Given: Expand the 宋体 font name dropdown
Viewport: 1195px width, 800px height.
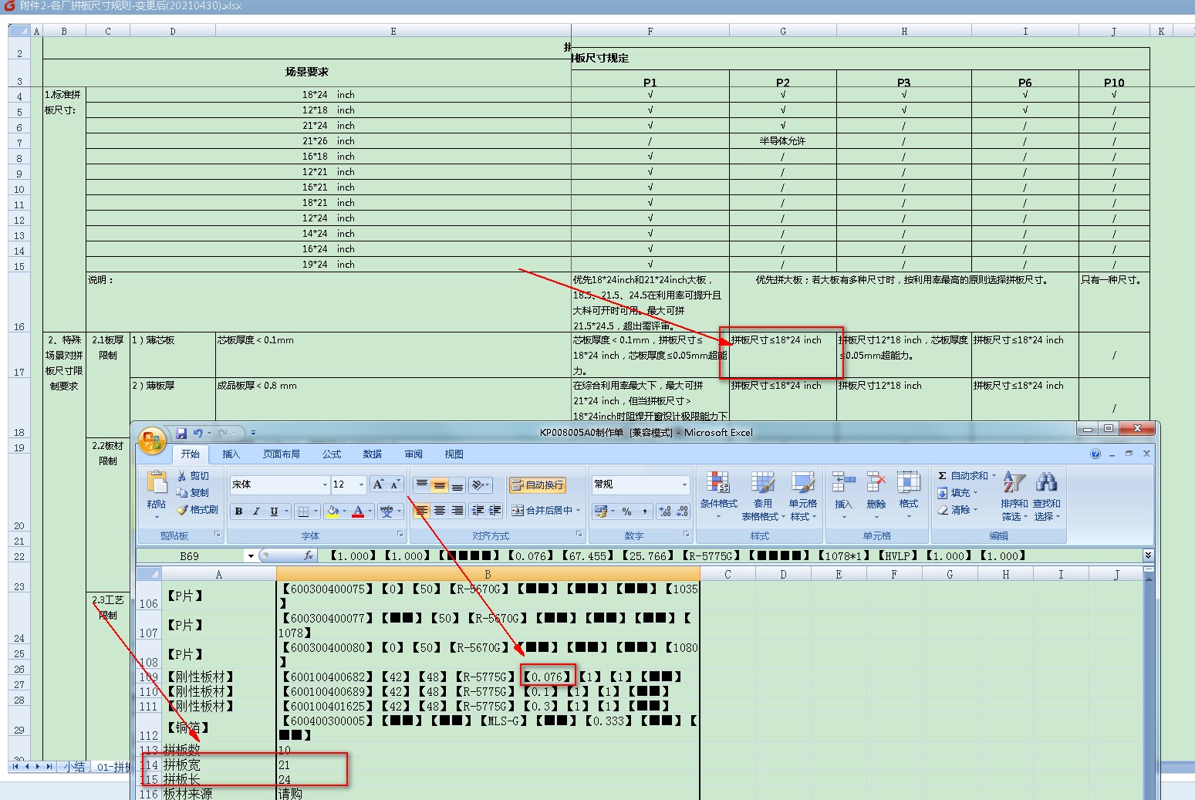Looking at the screenshot, I should tap(325, 484).
